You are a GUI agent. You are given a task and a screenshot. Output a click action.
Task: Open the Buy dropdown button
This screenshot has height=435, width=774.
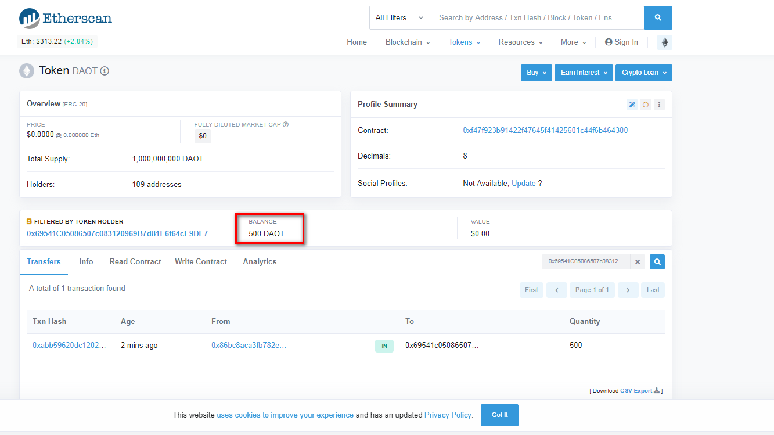click(x=537, y=73)
